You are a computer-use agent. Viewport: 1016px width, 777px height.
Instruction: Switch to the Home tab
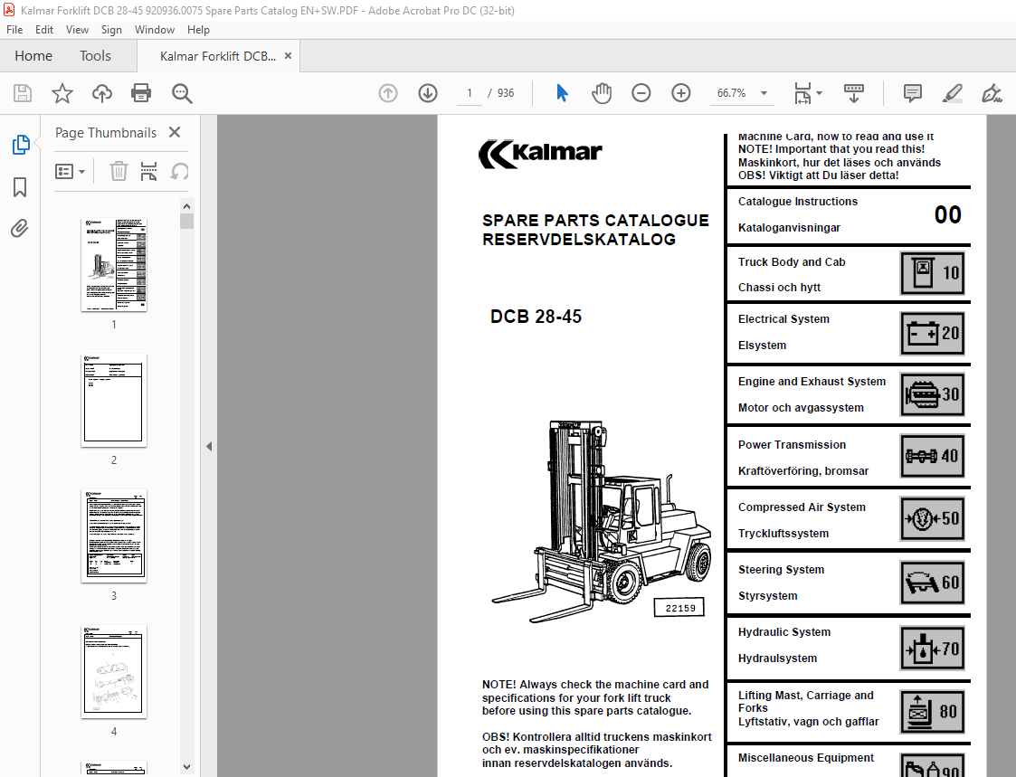(33, 55)
